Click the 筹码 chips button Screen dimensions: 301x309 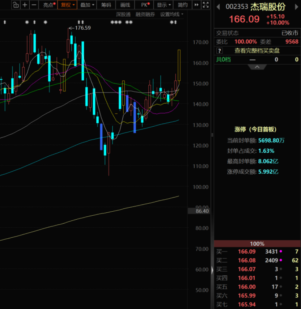[106, 5]
